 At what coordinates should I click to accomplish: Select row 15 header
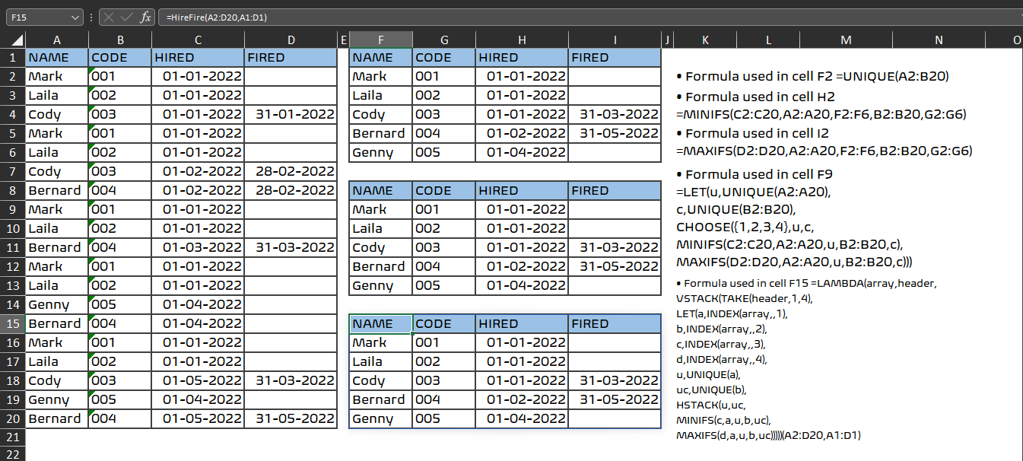coord(13,323)
